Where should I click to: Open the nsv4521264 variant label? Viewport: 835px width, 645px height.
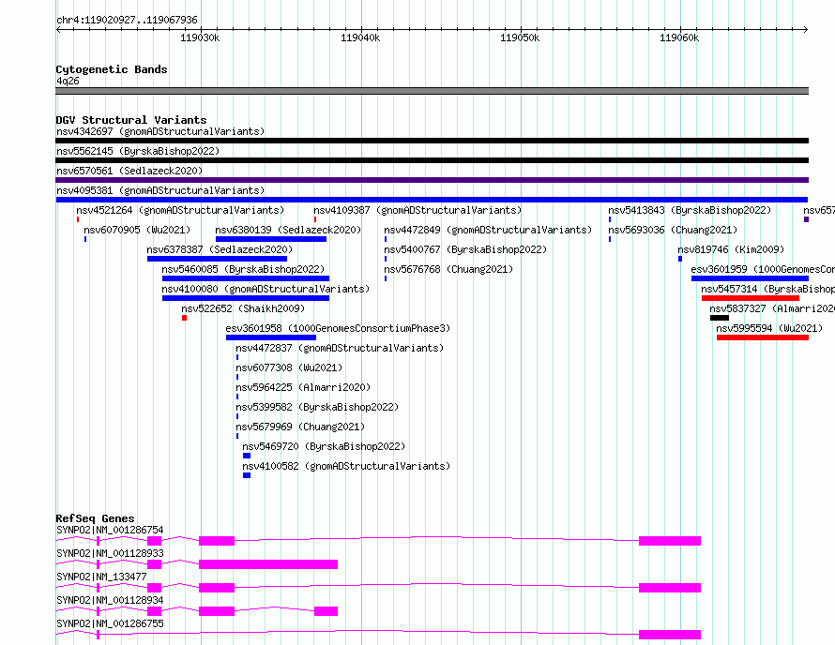(180, 210)
